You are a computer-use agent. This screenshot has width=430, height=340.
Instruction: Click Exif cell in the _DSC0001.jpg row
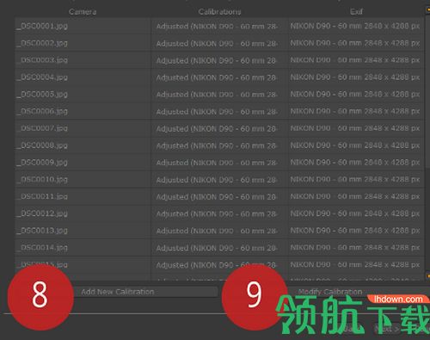(356, 26)
